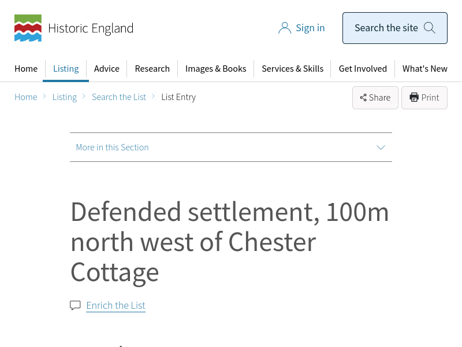The width and height of the screenshot is (462, 347).
Task: Click the magnifying glass search icon
Action: [x=429, y=28]
